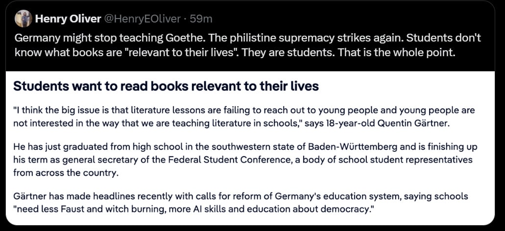Click "more AI skills and education about democracy" text
Screen dimensions: 505x231
[283, 209]
